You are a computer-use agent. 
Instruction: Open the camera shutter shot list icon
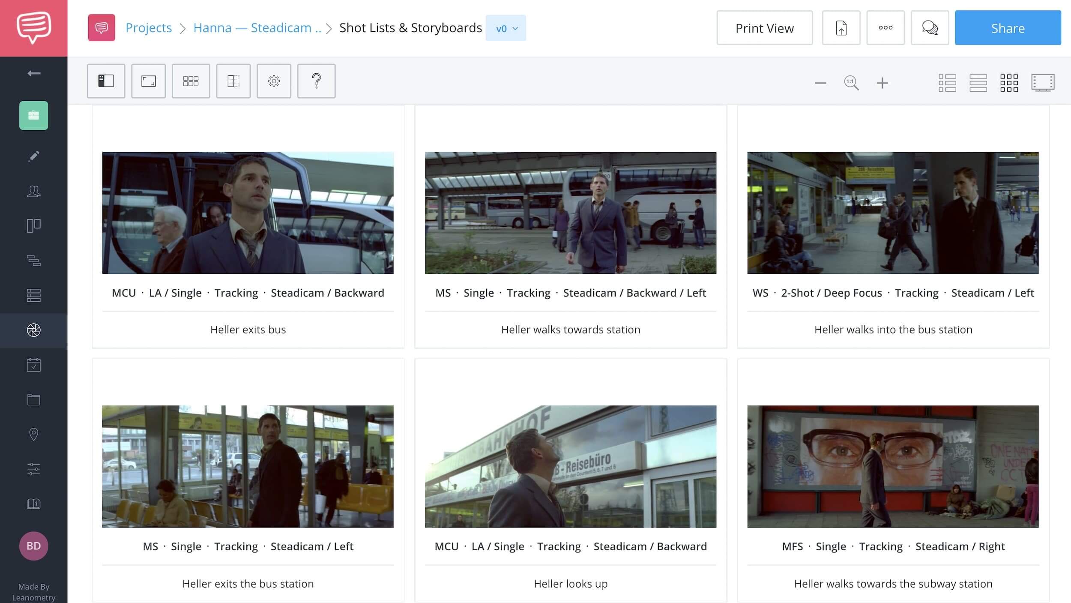(33, 330)
